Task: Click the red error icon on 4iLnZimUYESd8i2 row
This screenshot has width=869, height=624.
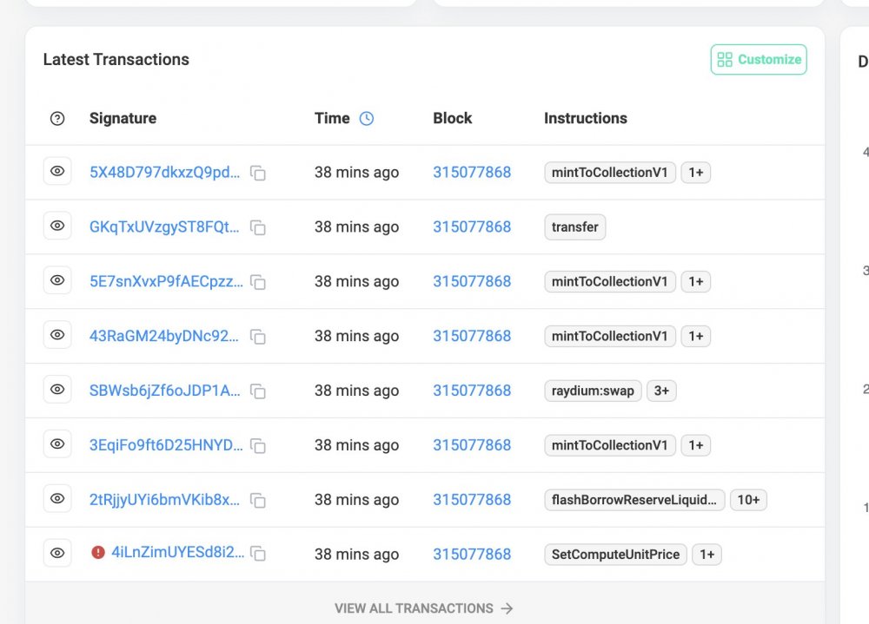Action: pos(98,553)
